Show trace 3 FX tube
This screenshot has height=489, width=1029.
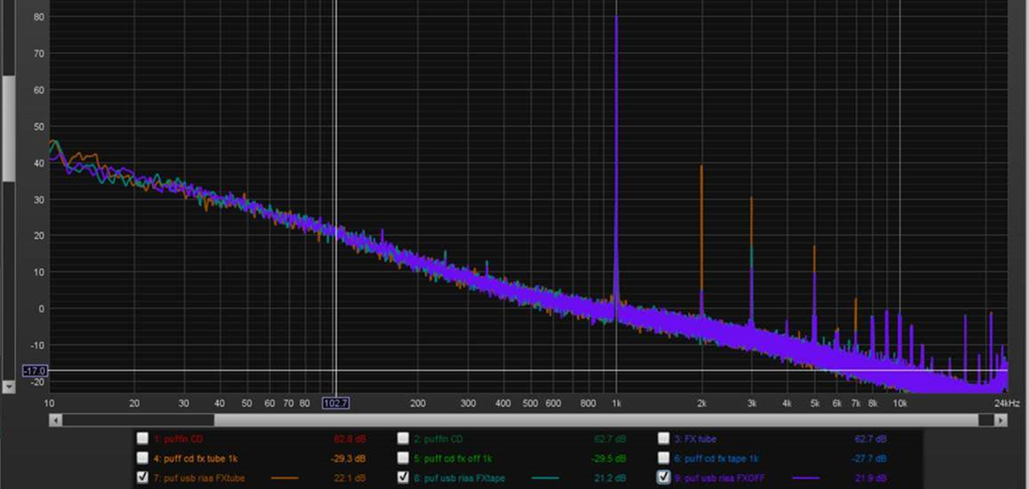click(663, 438)
